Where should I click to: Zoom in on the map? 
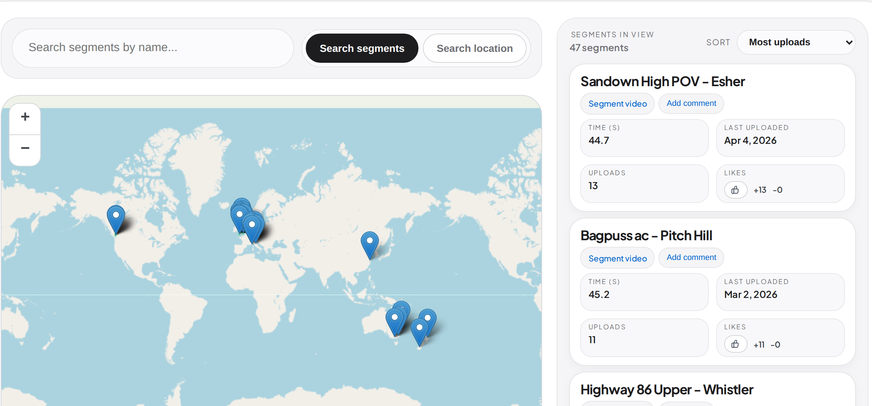pos(25,117)
